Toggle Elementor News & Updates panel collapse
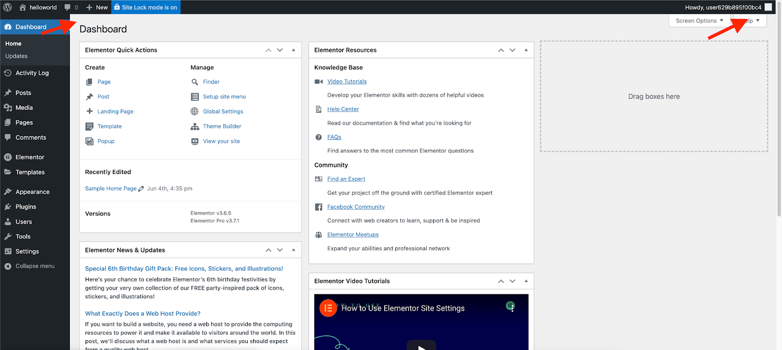This screenshot has height=350, width=782. point(293,250)
